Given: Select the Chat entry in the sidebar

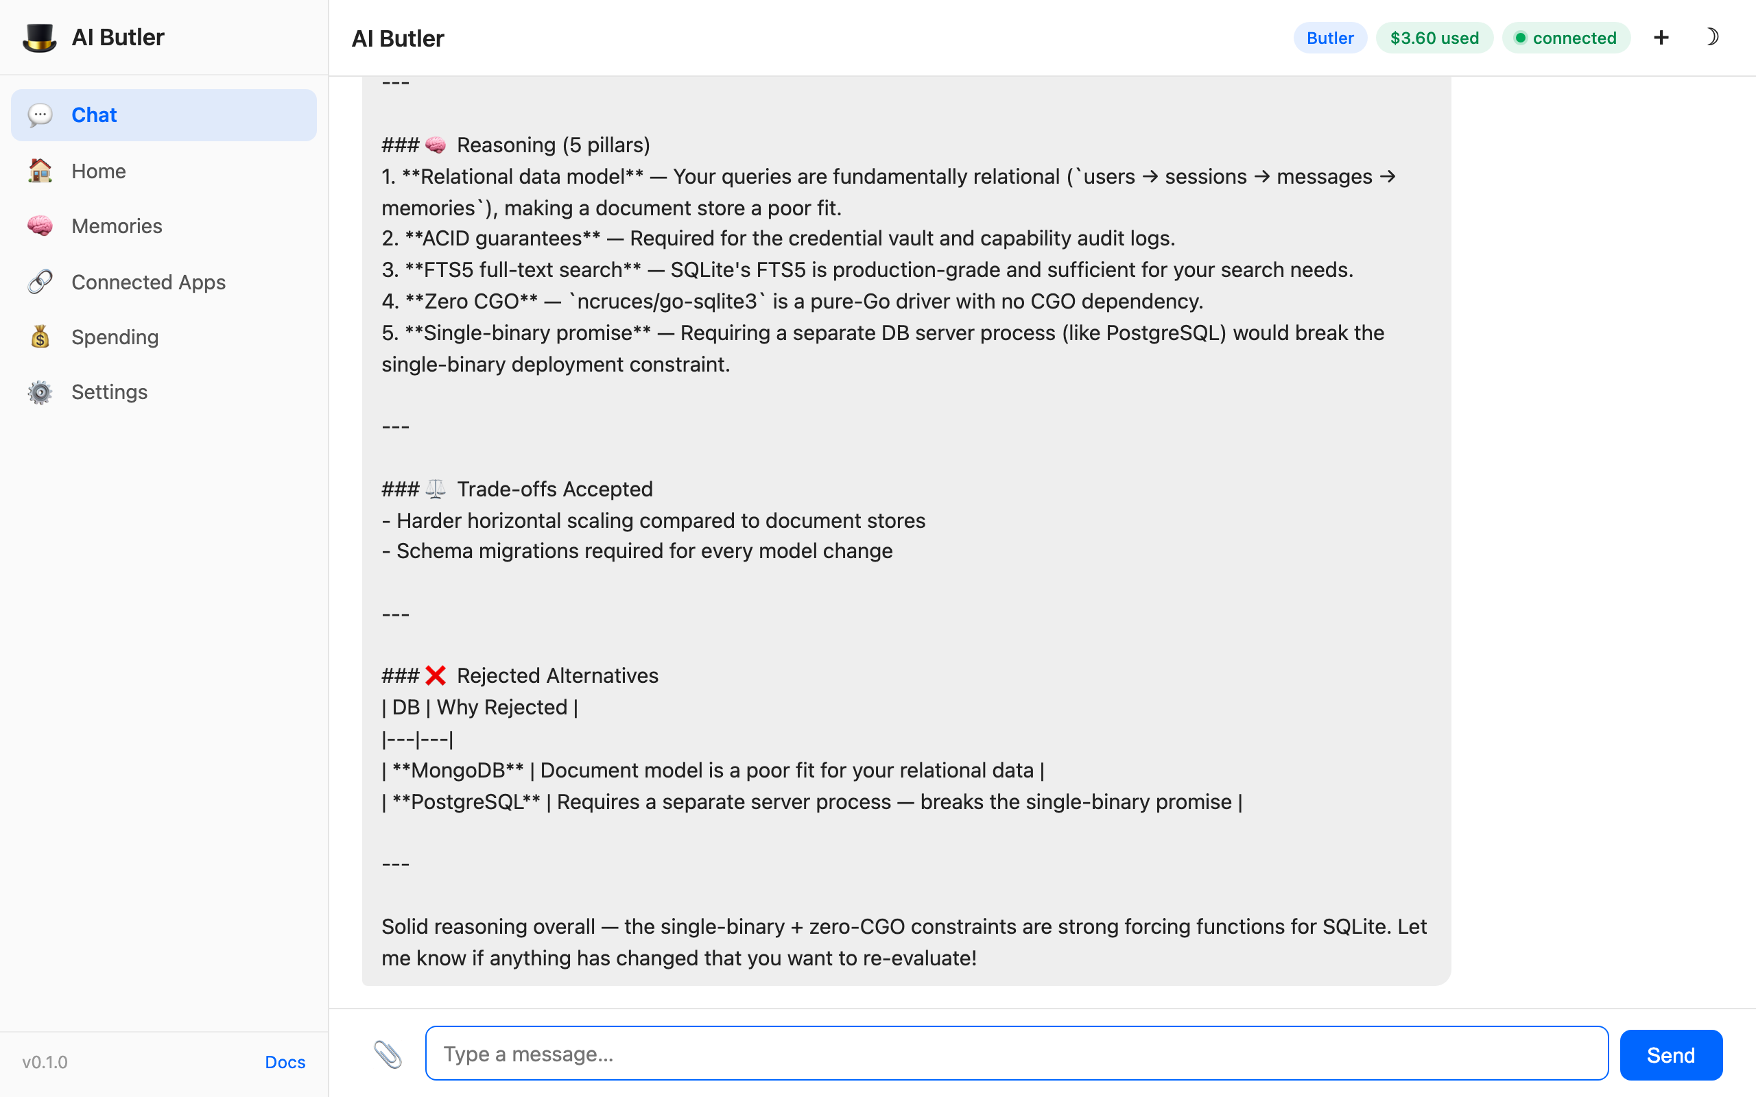Looking at the screenshot, I should tap(93, 114).
